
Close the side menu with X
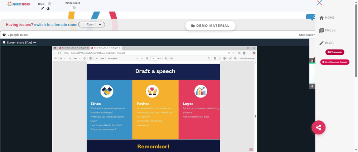[x=320, y=3]
